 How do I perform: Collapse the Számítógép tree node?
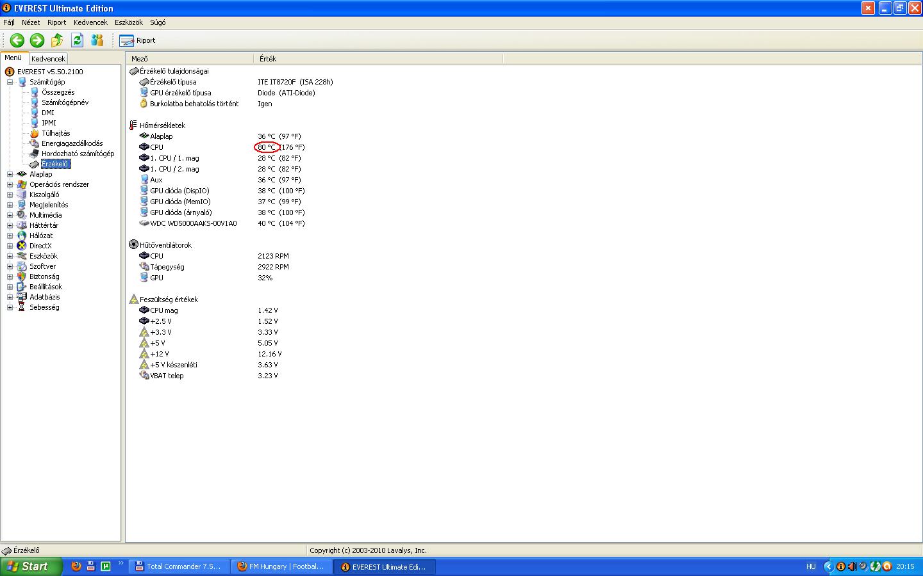pyautogui.click(x=10, y=82)
